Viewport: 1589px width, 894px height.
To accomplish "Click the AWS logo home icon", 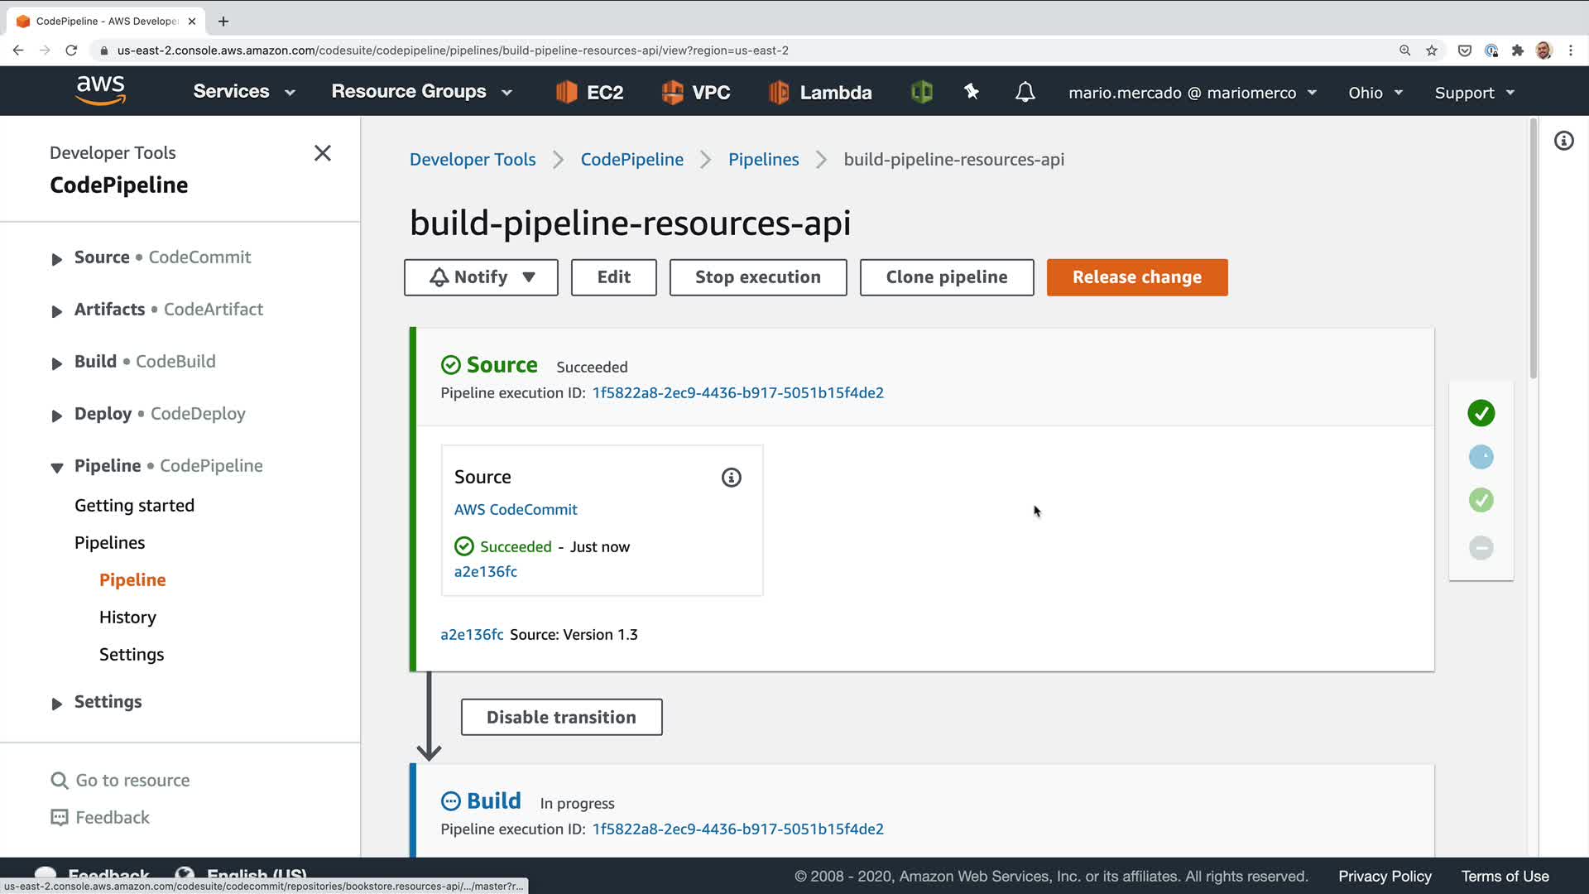I will click(100, 90).
